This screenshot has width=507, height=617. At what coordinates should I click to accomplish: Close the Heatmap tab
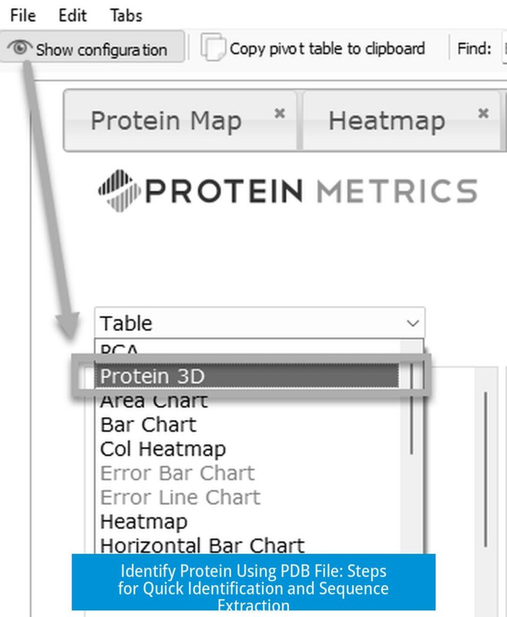(482, 112)
